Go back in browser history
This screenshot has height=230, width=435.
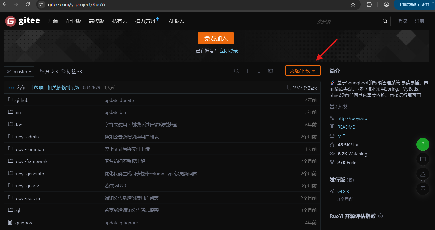pos(5,4)
